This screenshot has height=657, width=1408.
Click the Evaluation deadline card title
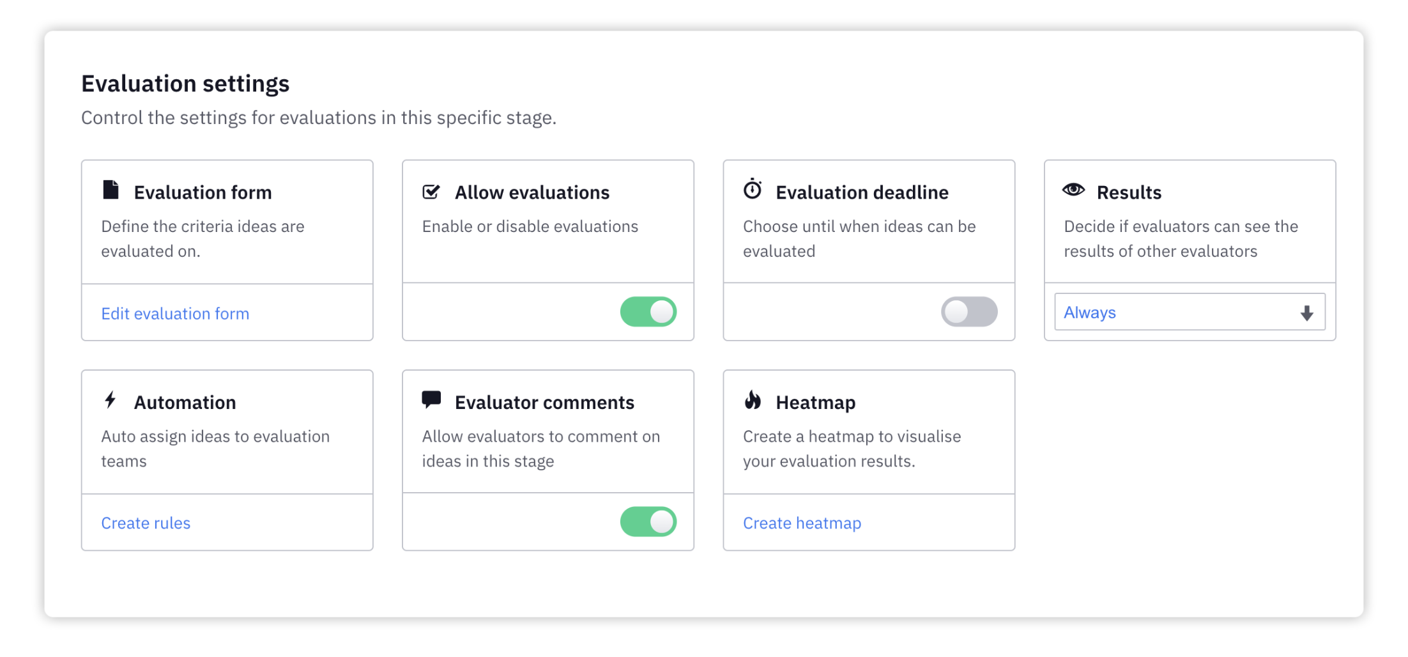coord(862,192)
